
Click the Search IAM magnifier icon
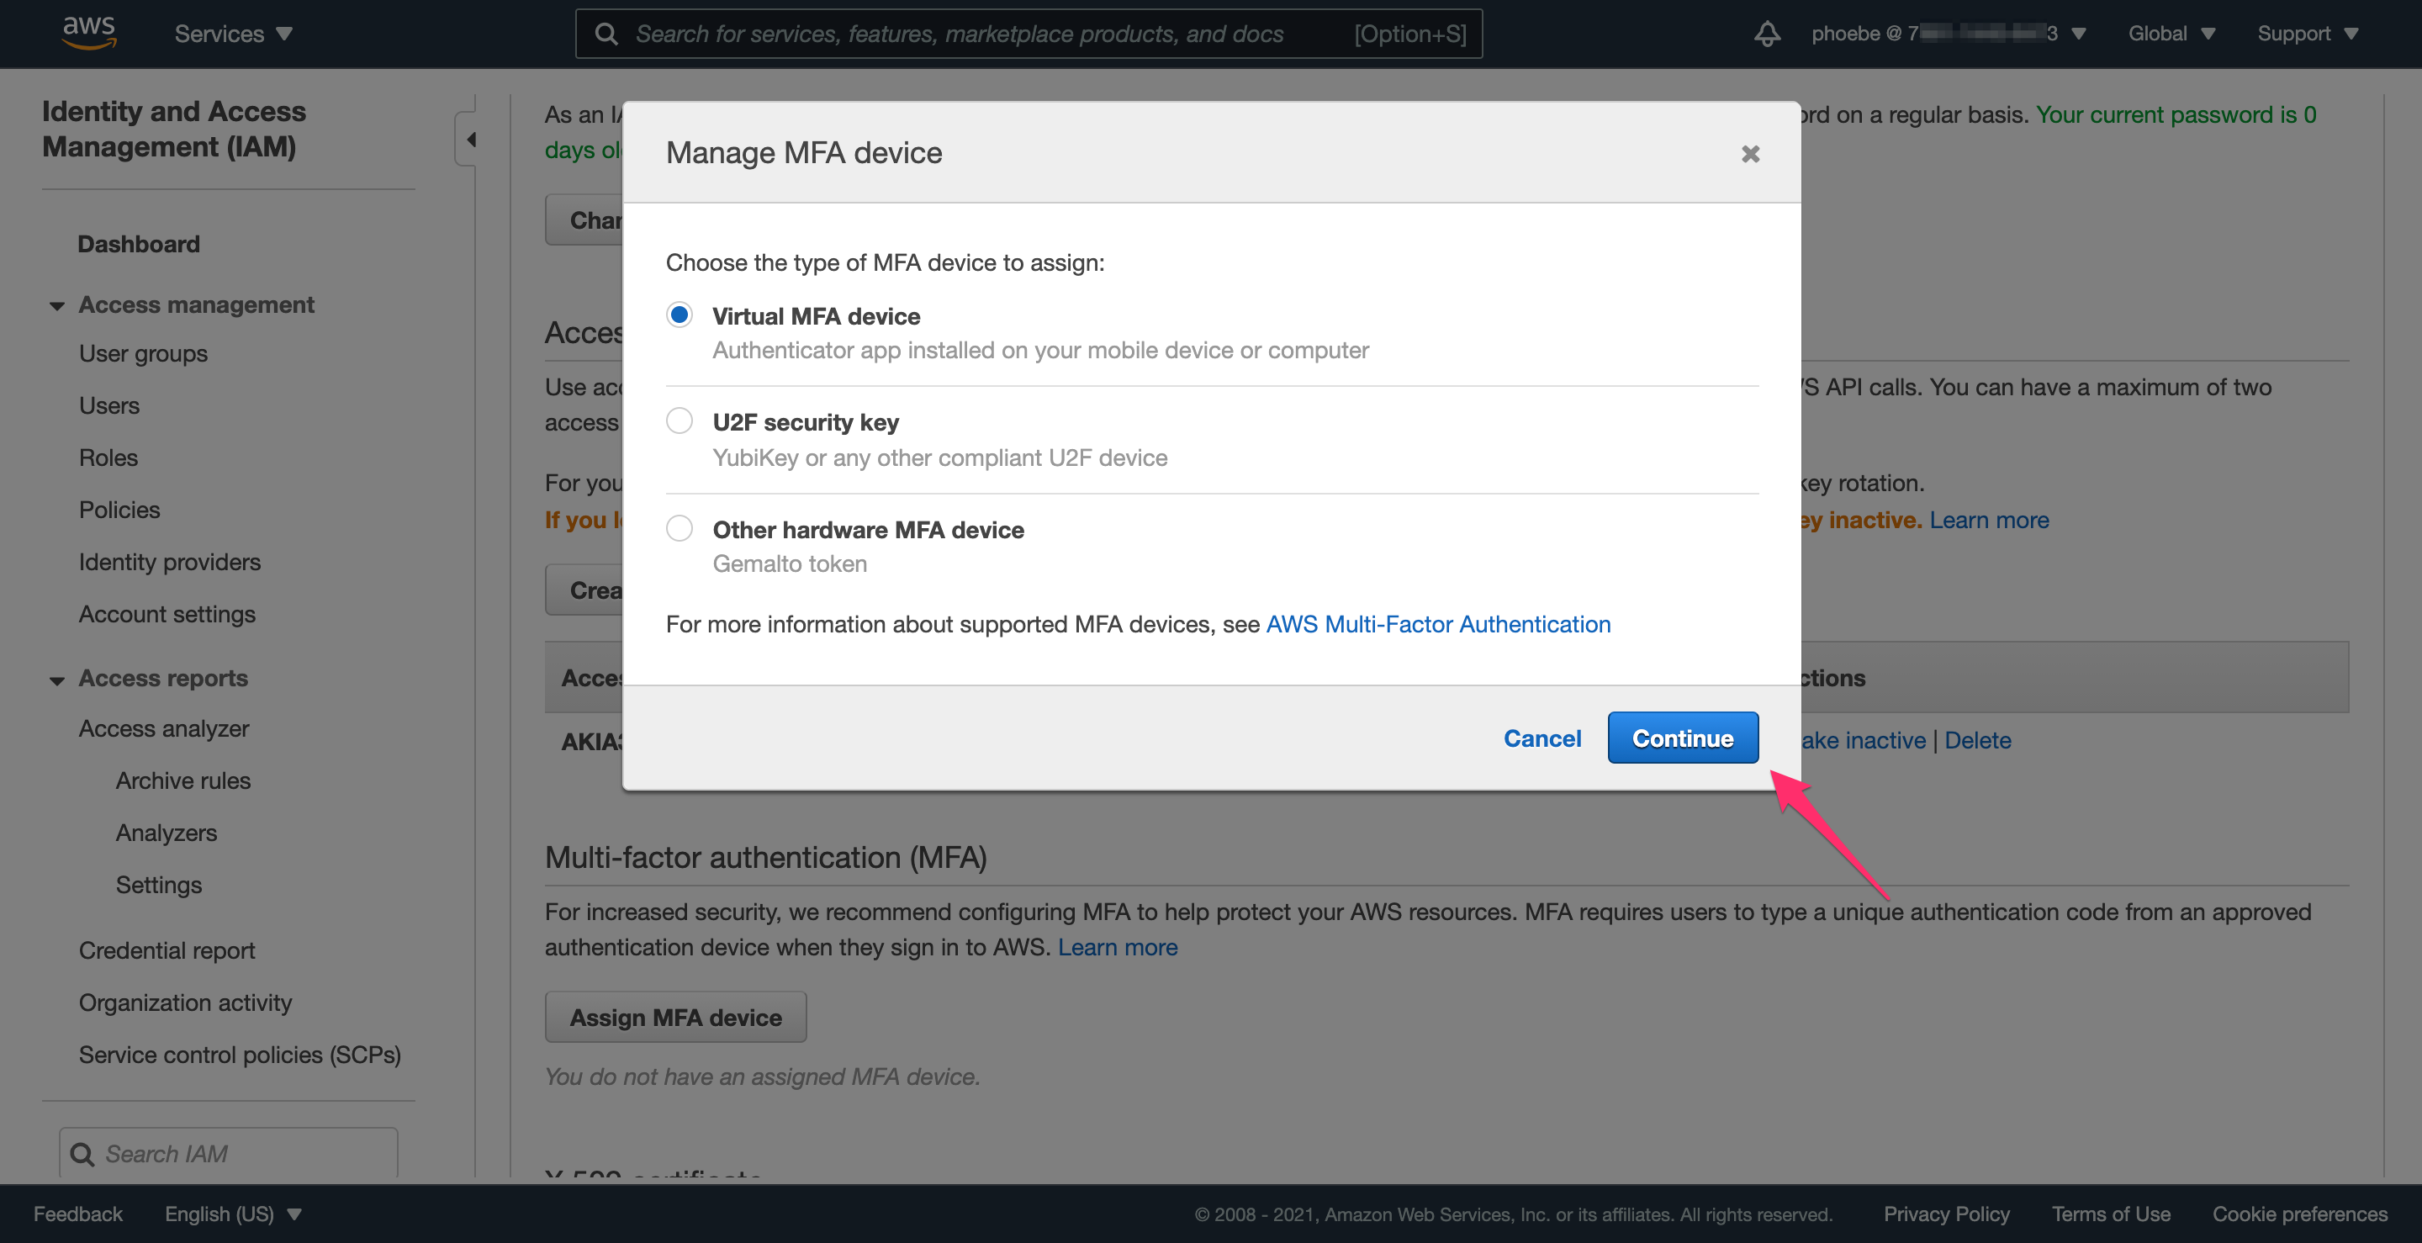(x=82, y=1154)
